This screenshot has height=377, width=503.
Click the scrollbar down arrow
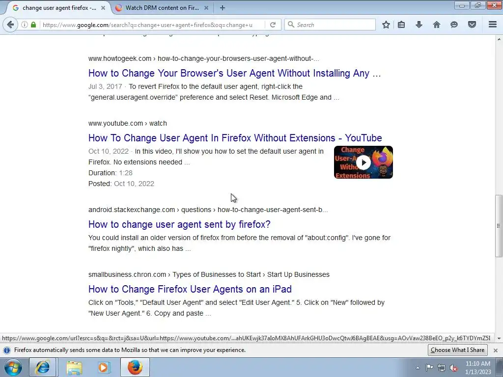tap(499, 338)
